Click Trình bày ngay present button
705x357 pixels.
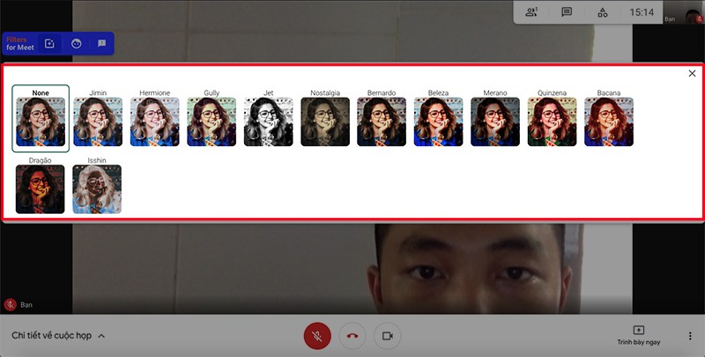(x=638, y=336)
